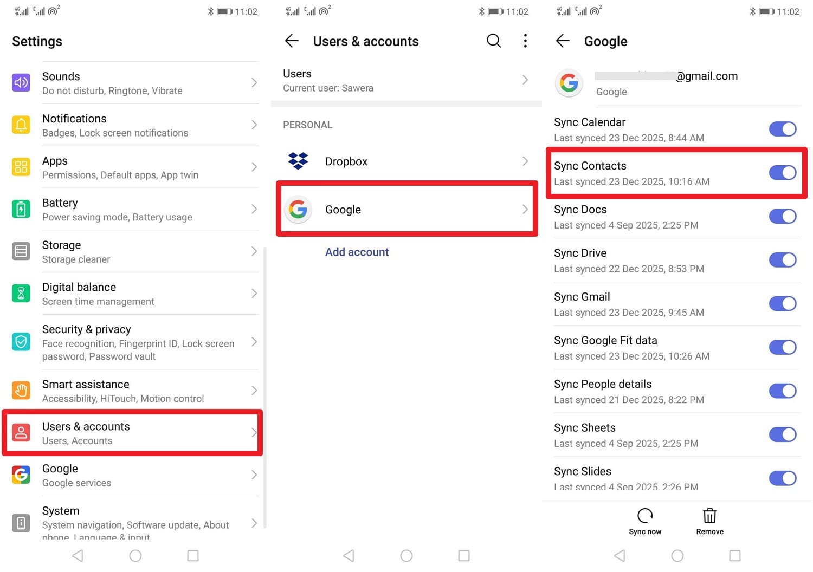Turn off Sync Calendar
This screenshot has width=813, height=572.
pyautogui.click(x=782, y=128)
